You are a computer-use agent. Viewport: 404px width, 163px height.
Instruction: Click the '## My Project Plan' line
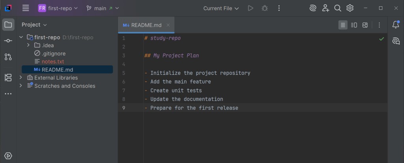coord(172,56)
